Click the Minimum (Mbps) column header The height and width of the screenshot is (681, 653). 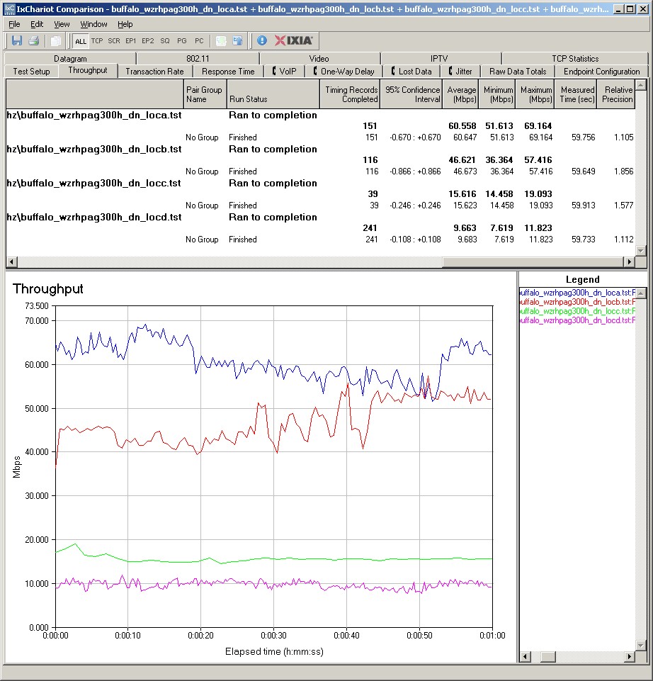click(497, 94)
